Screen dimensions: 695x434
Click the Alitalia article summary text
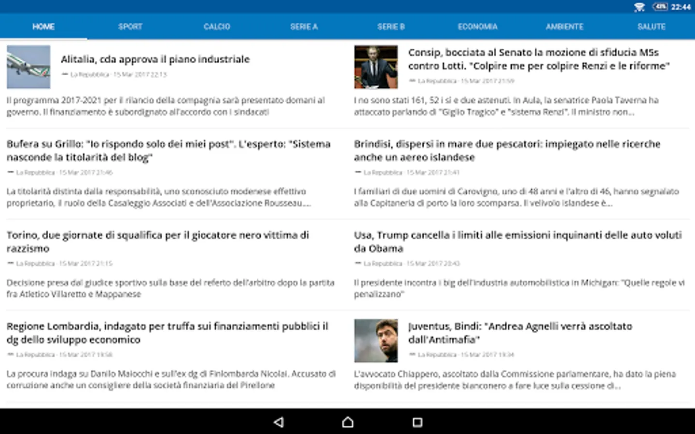166,106
